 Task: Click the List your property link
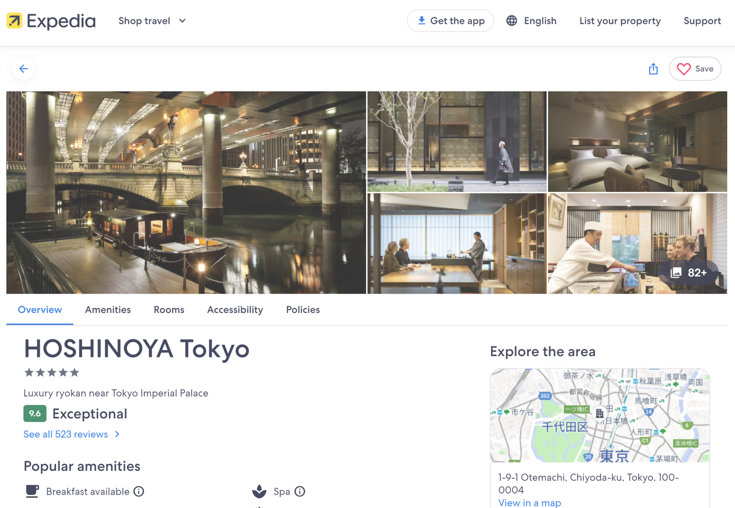coord(620,21)
